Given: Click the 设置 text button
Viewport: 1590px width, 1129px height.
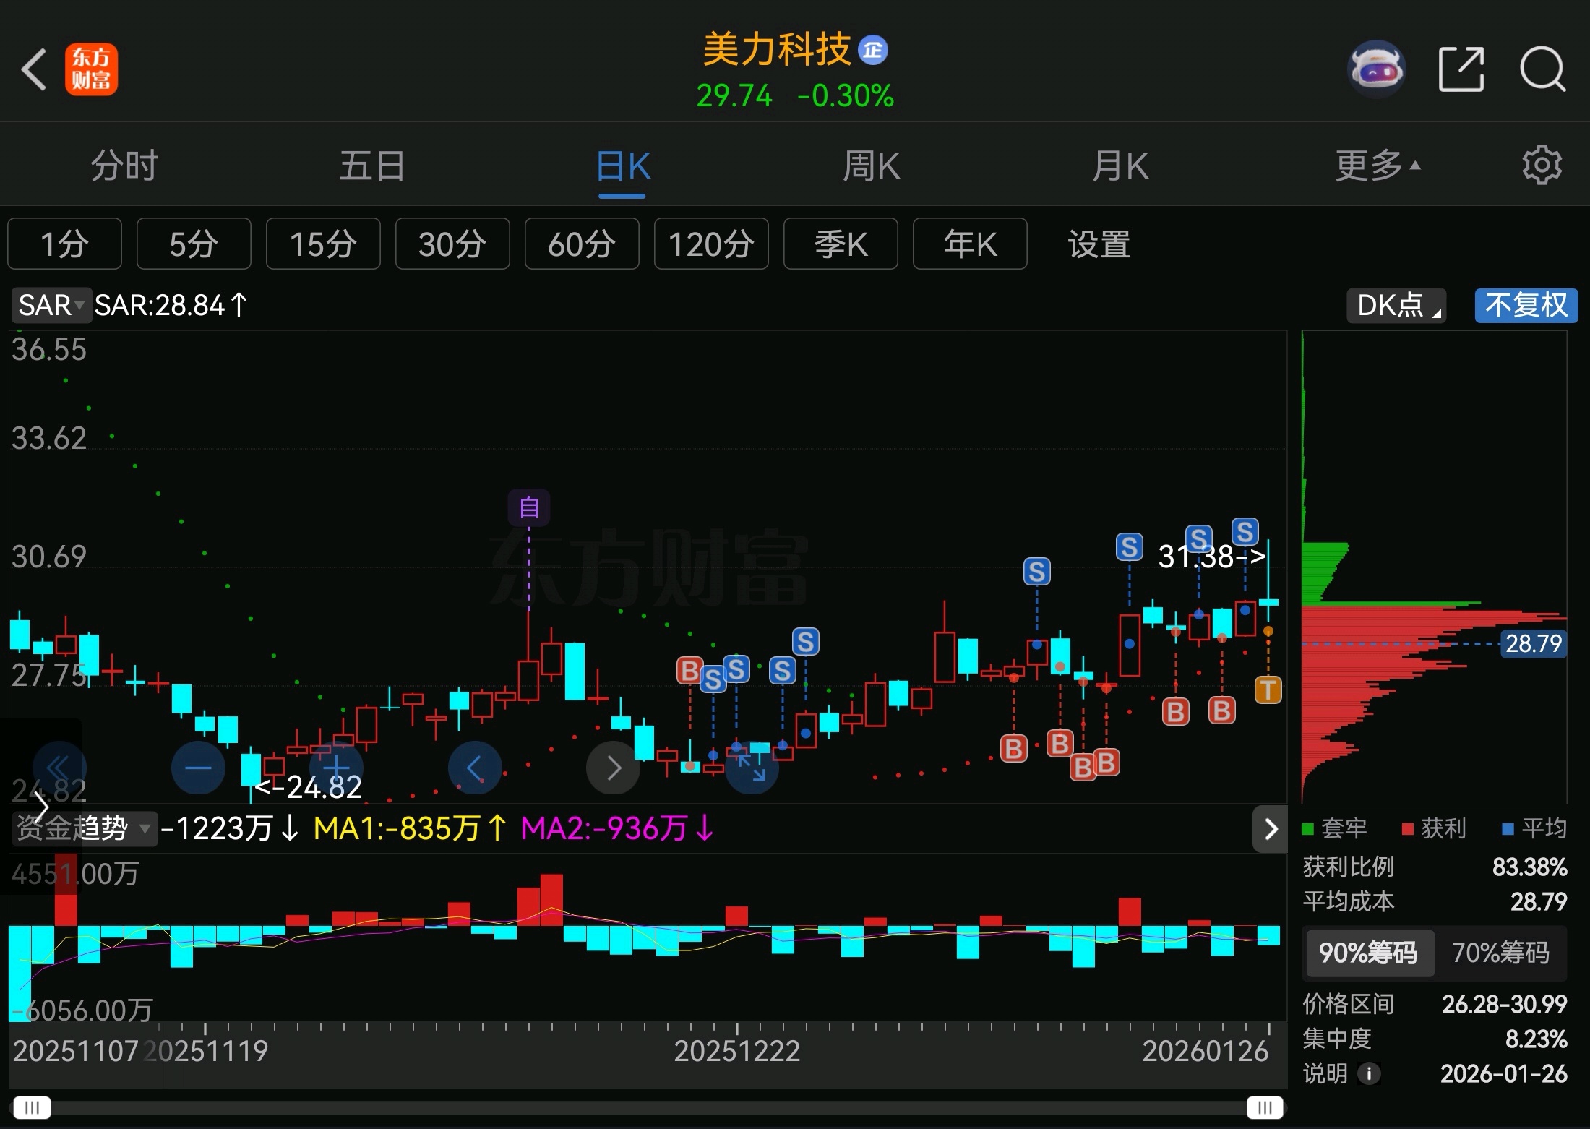Looking at the screenshot, I should (x=1099, y=244).
